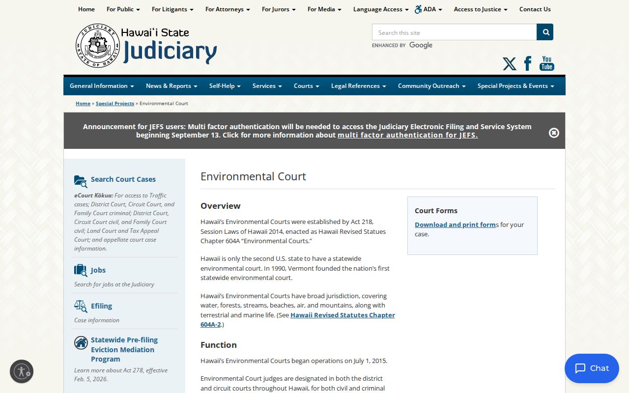Image resolution: width=629 pixels, height=393 pixels.
Task: Open the General Information menu
Action: [x=102, y=86]
